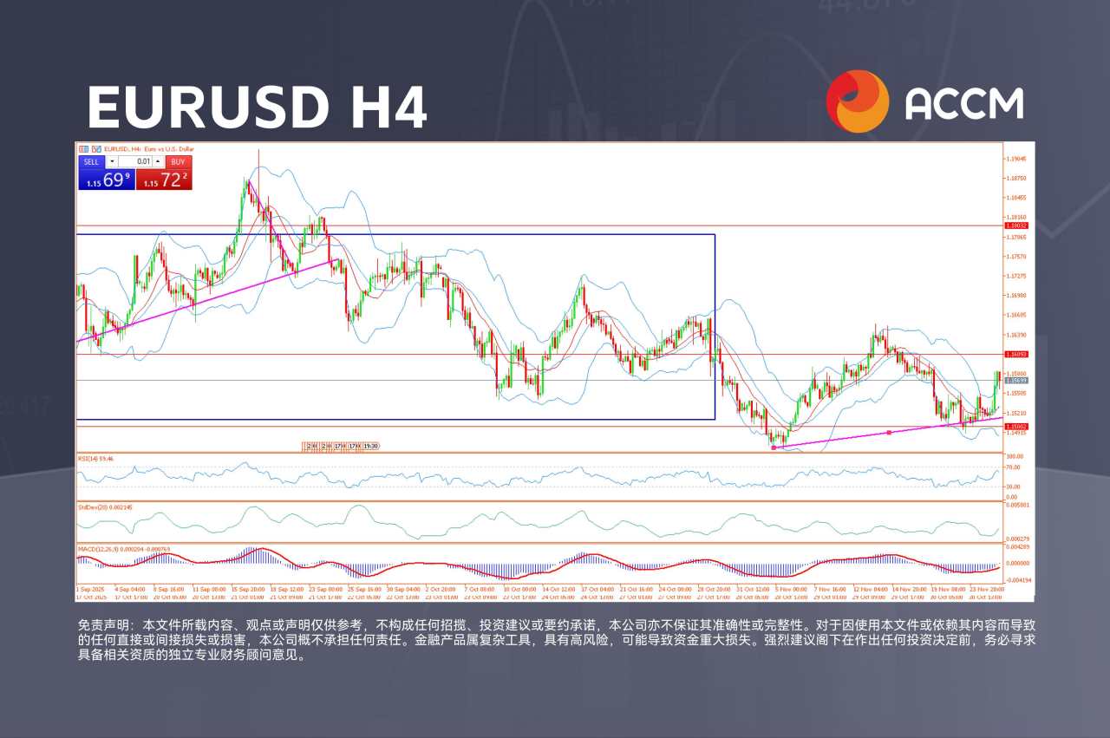Click the SELL button at 1.15 69

pos(106,173)
